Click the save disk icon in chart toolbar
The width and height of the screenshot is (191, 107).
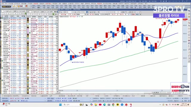pos(130,12)
